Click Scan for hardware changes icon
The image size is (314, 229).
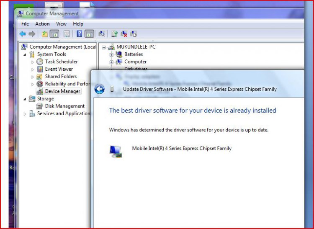pos(102,34)
